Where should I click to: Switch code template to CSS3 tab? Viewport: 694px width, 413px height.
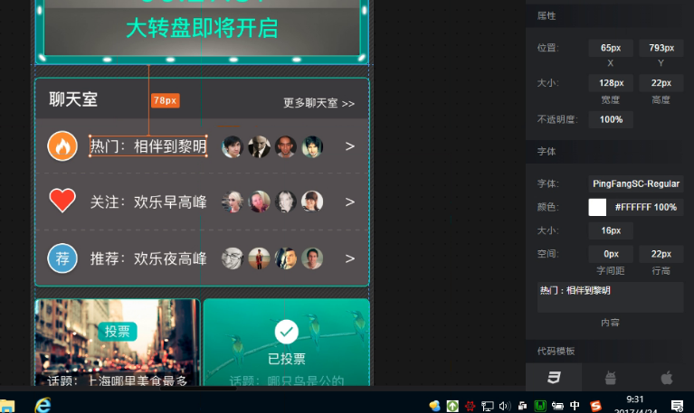553,378
